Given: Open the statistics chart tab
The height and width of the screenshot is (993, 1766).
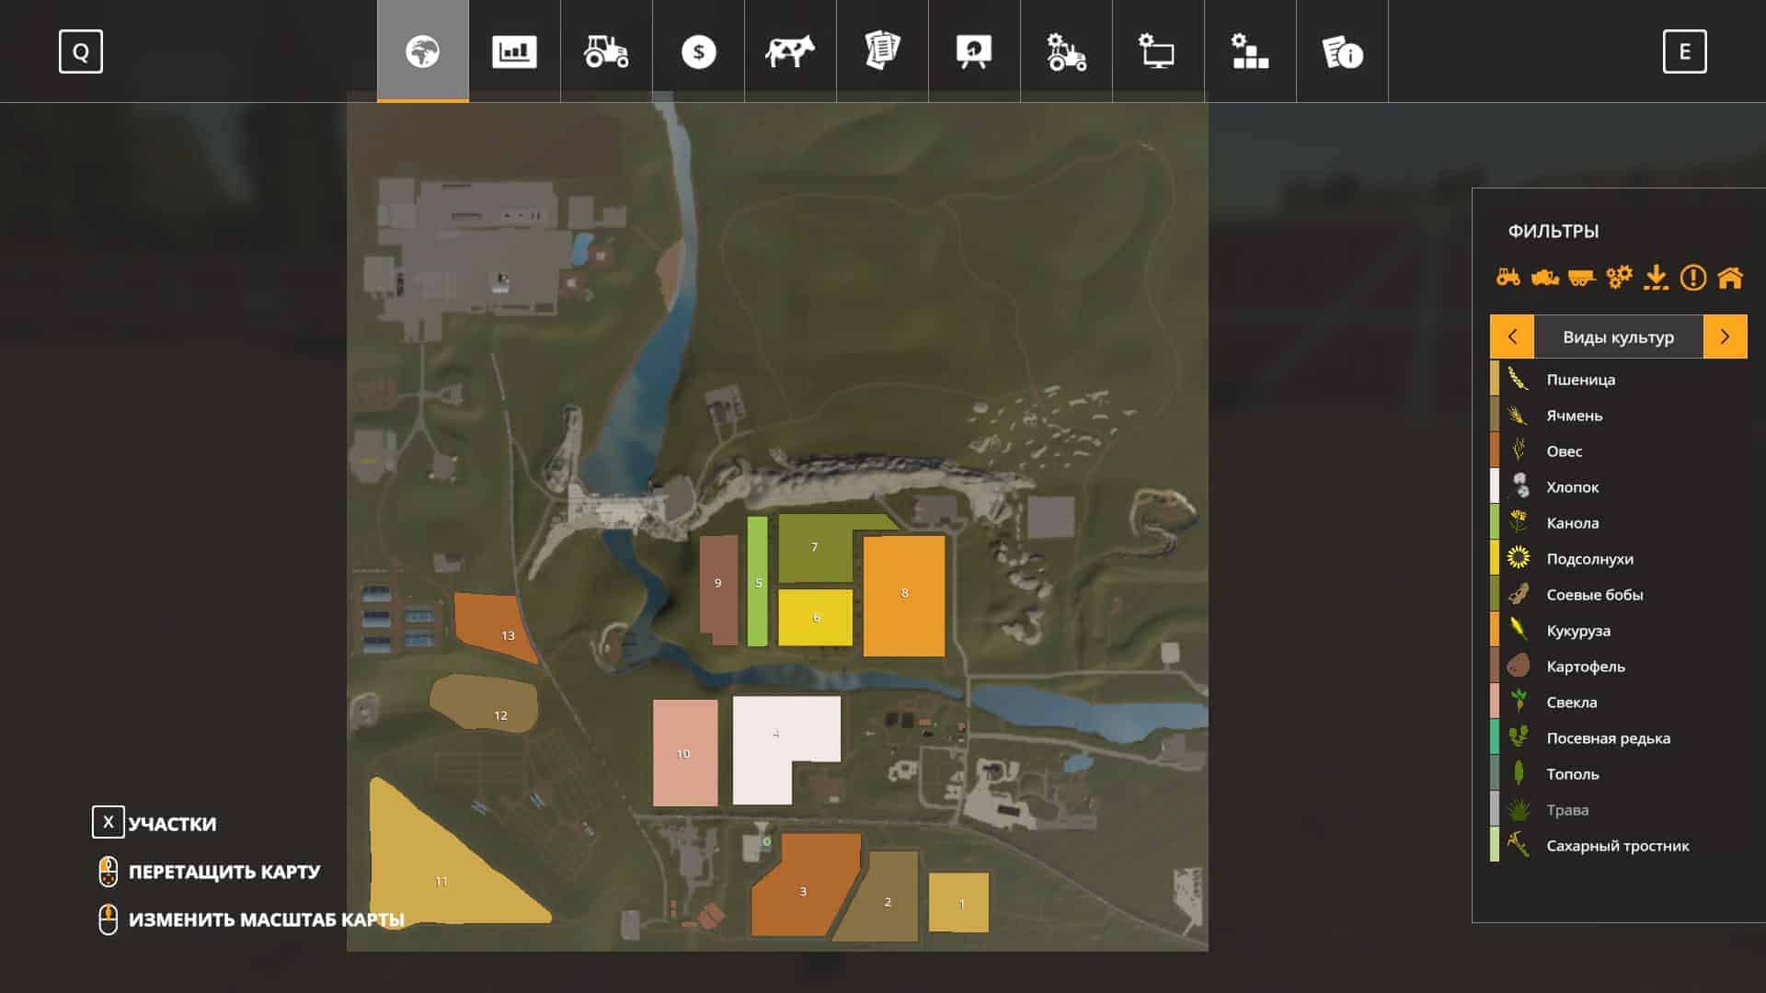Looking at the screenshot, I should point(514,51).
